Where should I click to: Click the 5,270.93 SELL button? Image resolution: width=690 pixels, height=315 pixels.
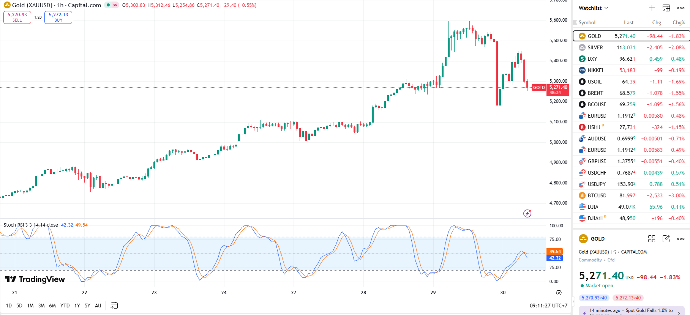tap(17, 17)
